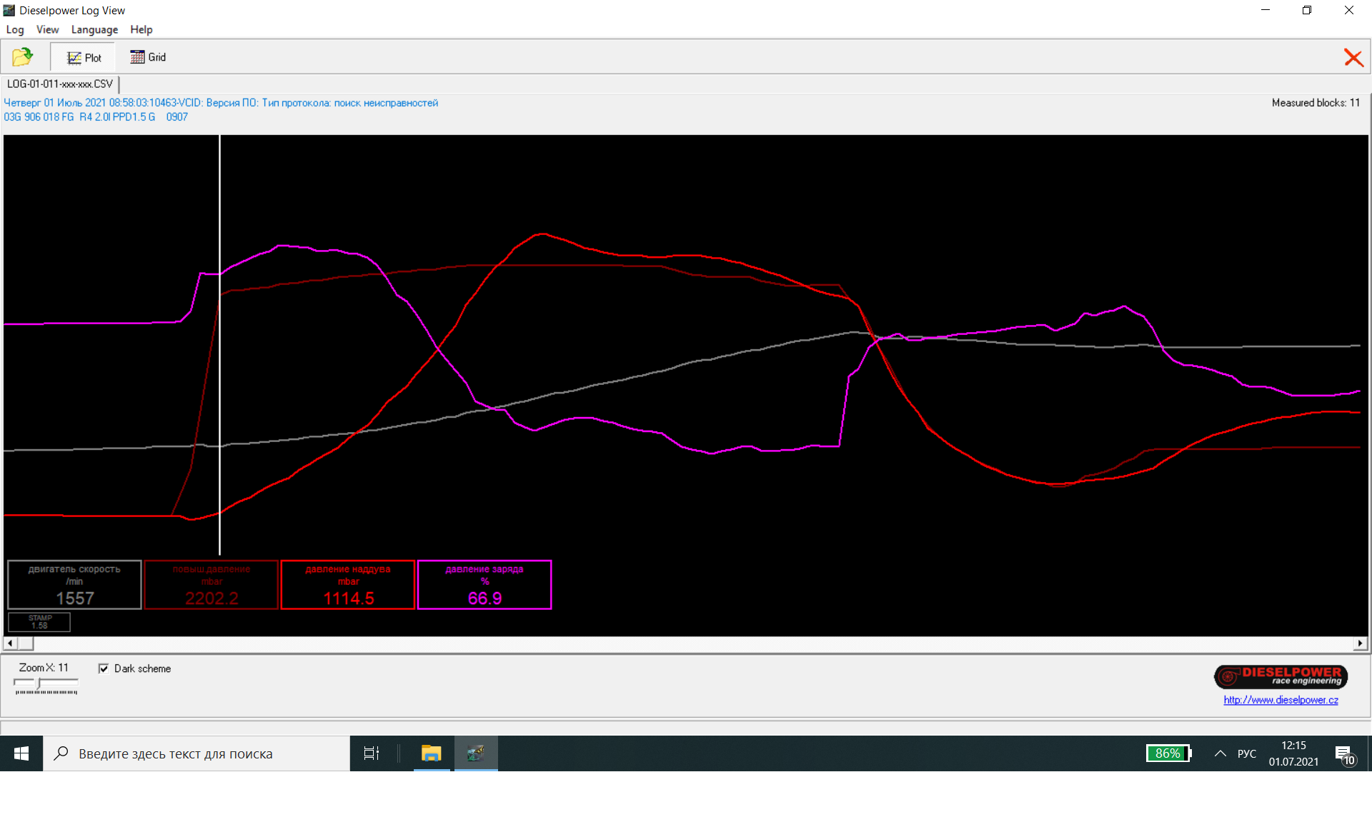Switch to the Plot view
This screenshot has width=1372, height=827.
(x=84, y=58)
